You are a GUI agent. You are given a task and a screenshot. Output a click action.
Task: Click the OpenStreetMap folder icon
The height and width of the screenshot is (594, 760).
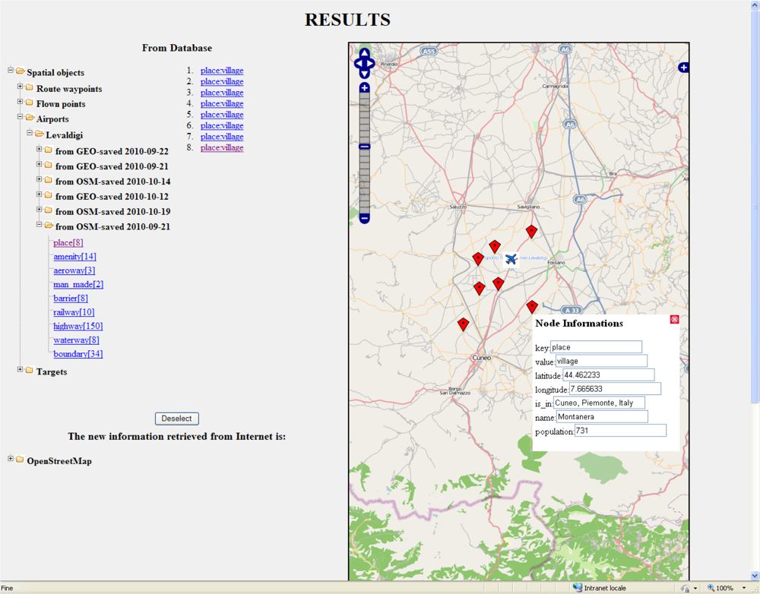coord(20,460)
